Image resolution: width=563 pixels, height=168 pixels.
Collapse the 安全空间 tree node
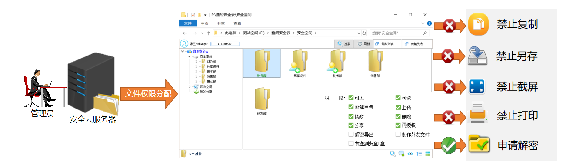190,56
